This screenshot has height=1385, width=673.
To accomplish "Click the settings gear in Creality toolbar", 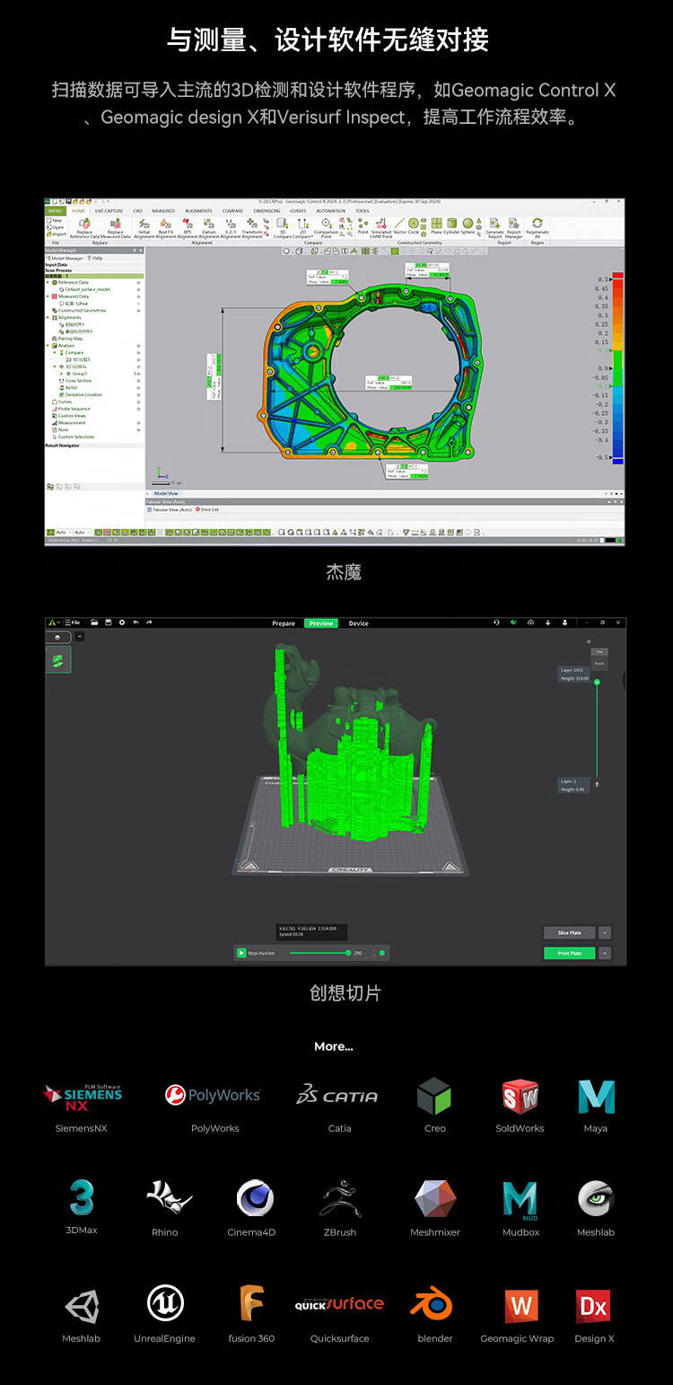I will click(x=122, y=622).
